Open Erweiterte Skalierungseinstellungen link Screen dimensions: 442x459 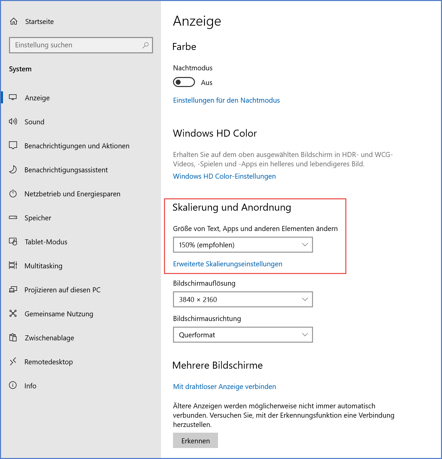[228, 264]
